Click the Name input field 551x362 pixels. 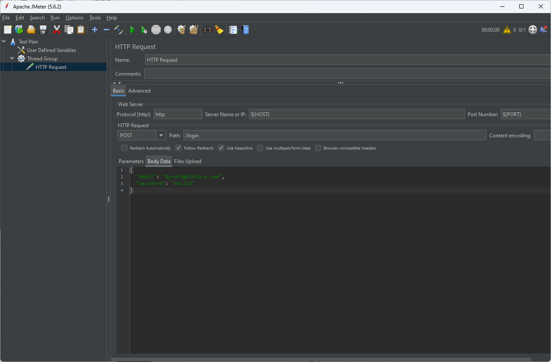(x=348, y=60)
